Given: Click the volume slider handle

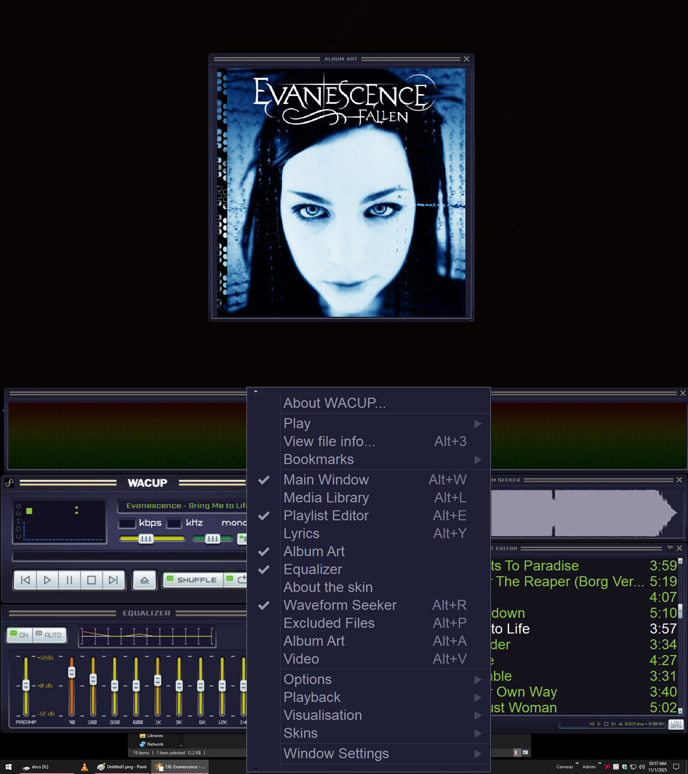Looking at the screenshot, I should 146,539.
